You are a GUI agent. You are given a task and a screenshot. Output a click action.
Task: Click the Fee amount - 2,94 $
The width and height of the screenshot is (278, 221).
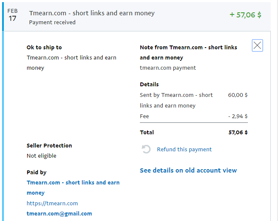click(238, 116)
